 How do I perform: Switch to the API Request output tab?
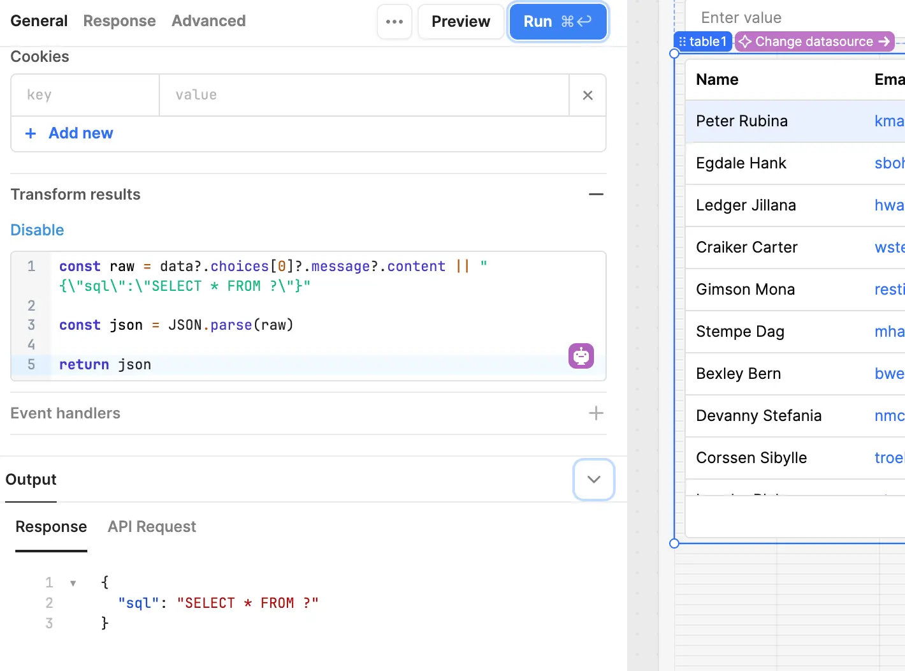click(152, 527)
